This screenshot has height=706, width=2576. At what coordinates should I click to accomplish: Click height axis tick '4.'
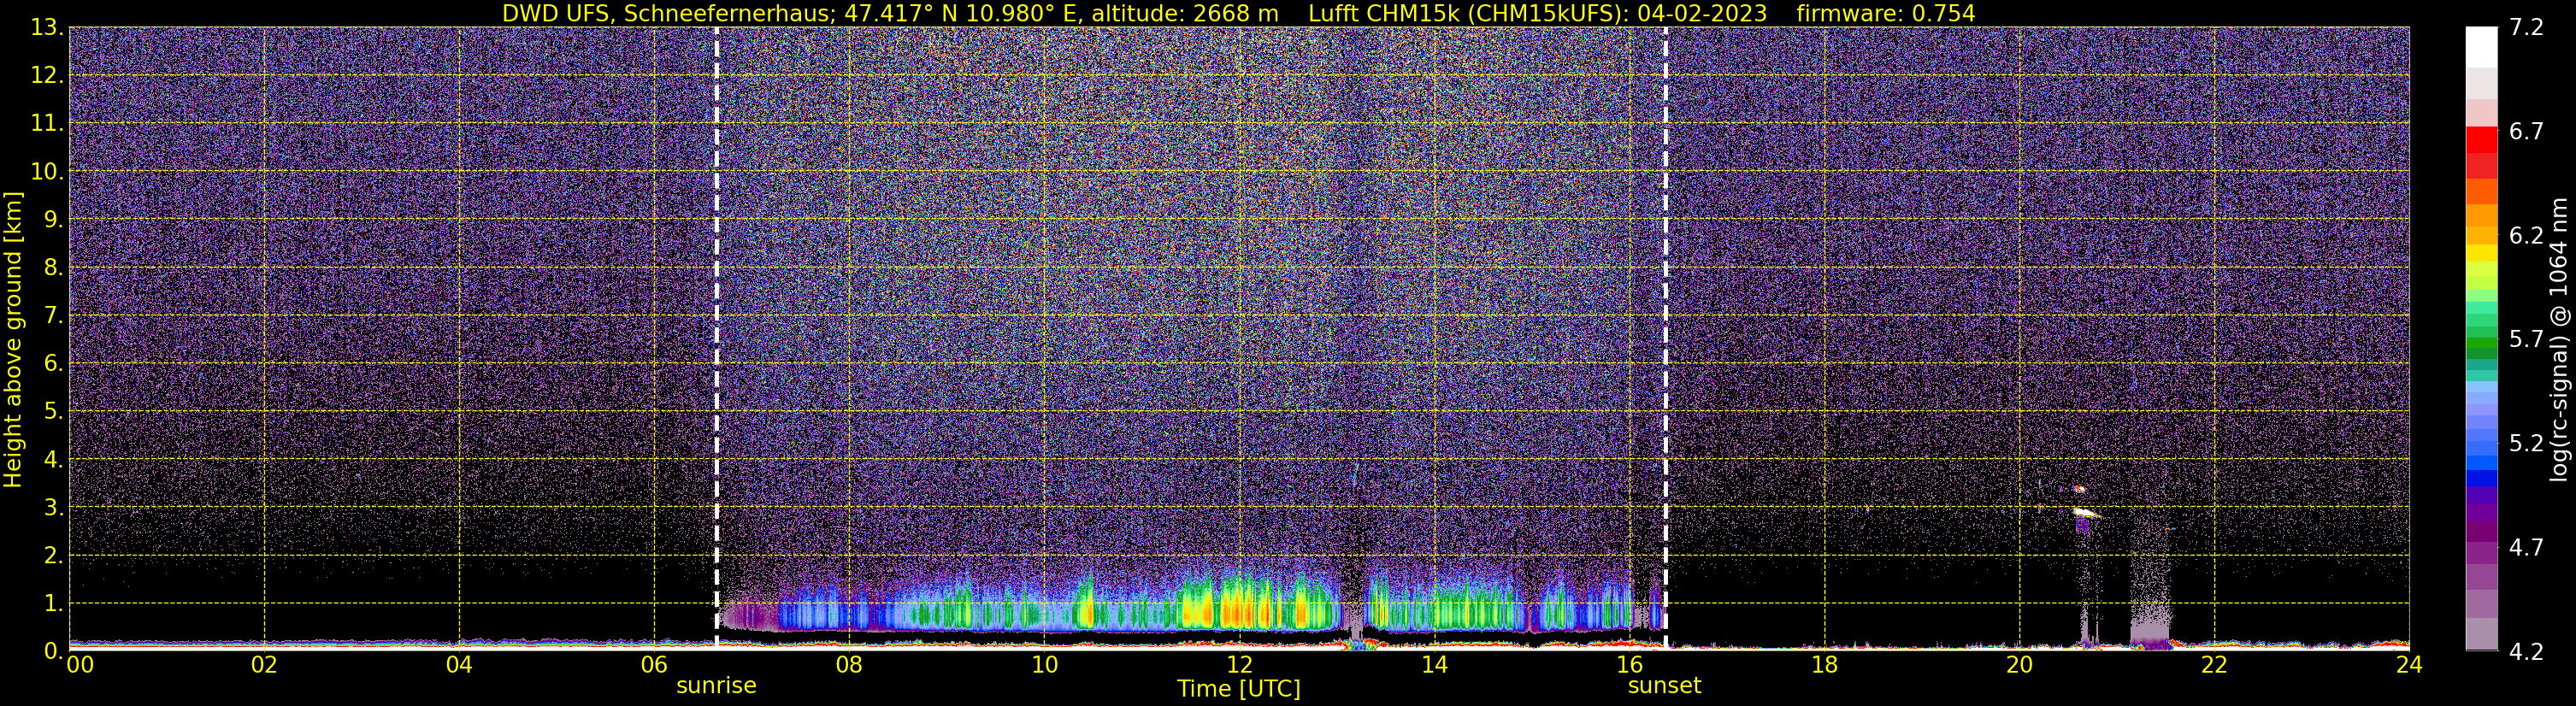pos(53,460)
